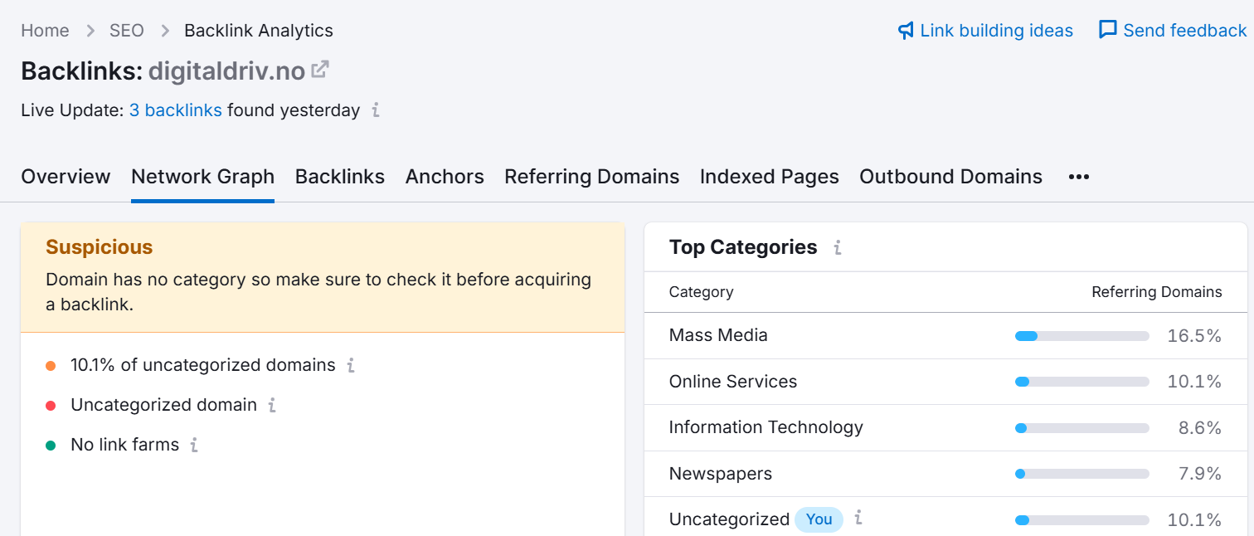Click the Uncategorized category label
The width and height of the screenshot is (1254, 536).
(729, 519)
